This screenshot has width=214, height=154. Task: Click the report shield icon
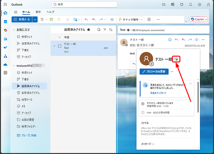pos(59,20)
